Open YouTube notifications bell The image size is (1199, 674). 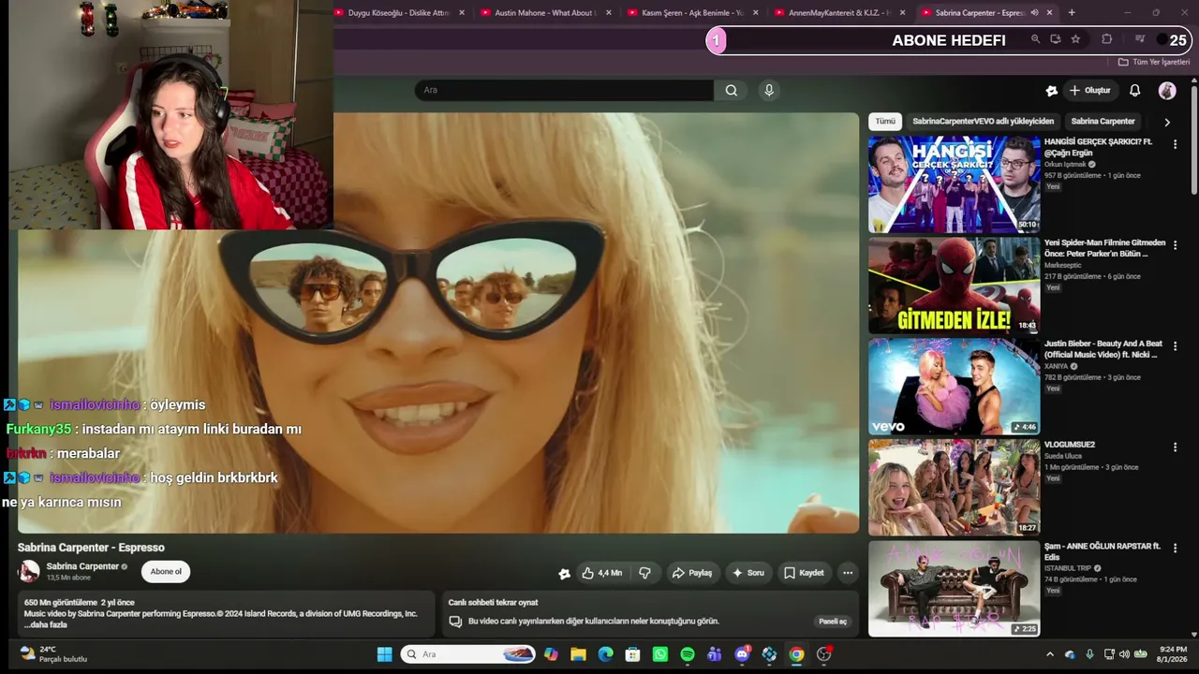pos(1134,91)
